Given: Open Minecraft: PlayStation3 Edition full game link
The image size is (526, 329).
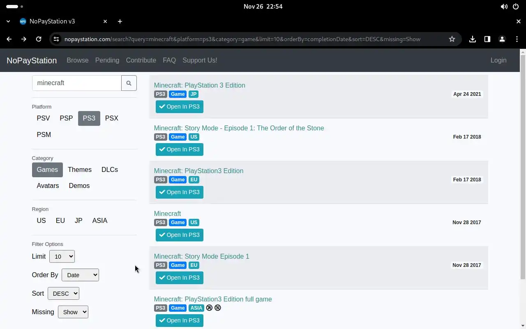Looking at the screenshot, I should (x=213, y=299).
